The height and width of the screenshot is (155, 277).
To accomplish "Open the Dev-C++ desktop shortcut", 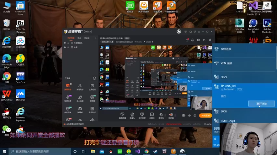I will point(20,77).
